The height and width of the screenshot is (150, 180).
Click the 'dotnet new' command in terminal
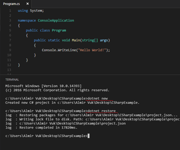tap(98, 99)
